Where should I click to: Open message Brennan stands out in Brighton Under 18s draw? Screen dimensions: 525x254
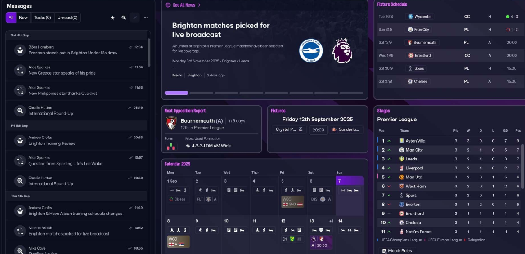click(76, 50)
